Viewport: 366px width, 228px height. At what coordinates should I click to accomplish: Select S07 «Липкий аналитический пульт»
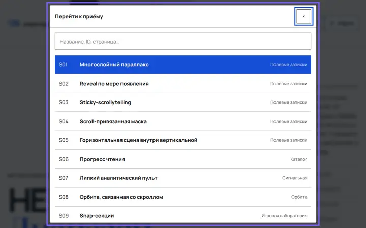[x=183, y=178]
